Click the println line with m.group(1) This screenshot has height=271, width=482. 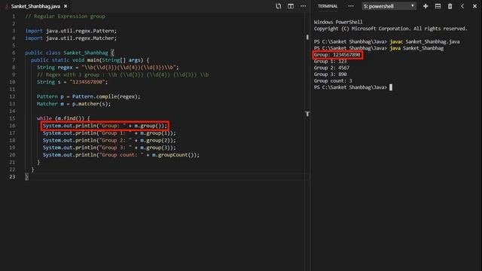tap(109, 133)
